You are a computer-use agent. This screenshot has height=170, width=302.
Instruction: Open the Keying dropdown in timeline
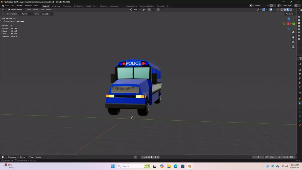click(x=23, y=157)
